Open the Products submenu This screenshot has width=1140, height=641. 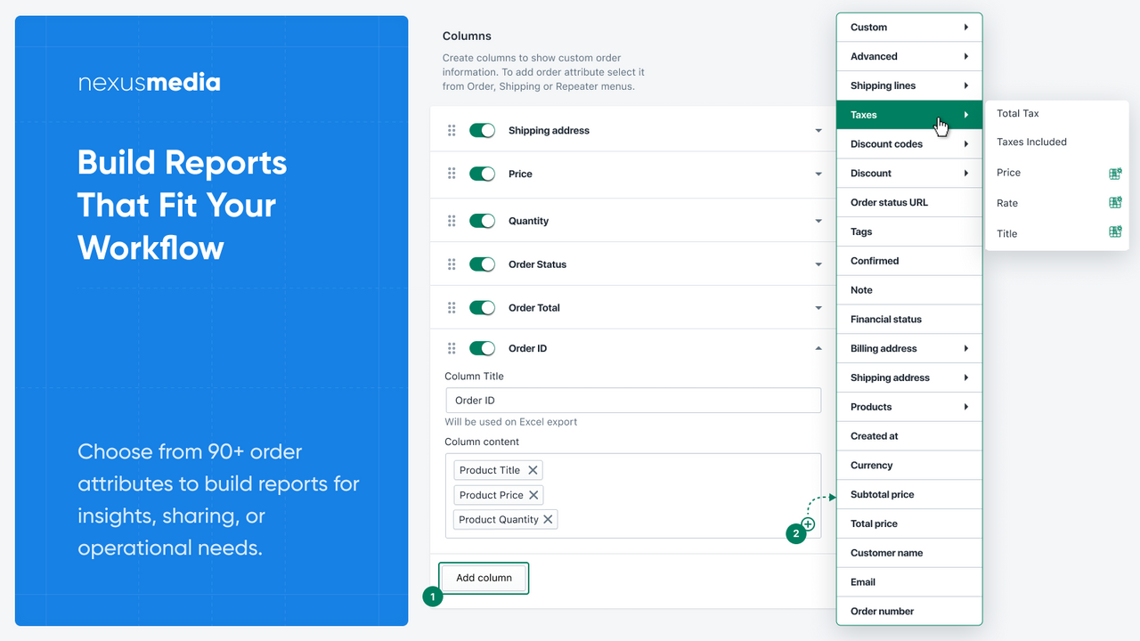(909, 407)
